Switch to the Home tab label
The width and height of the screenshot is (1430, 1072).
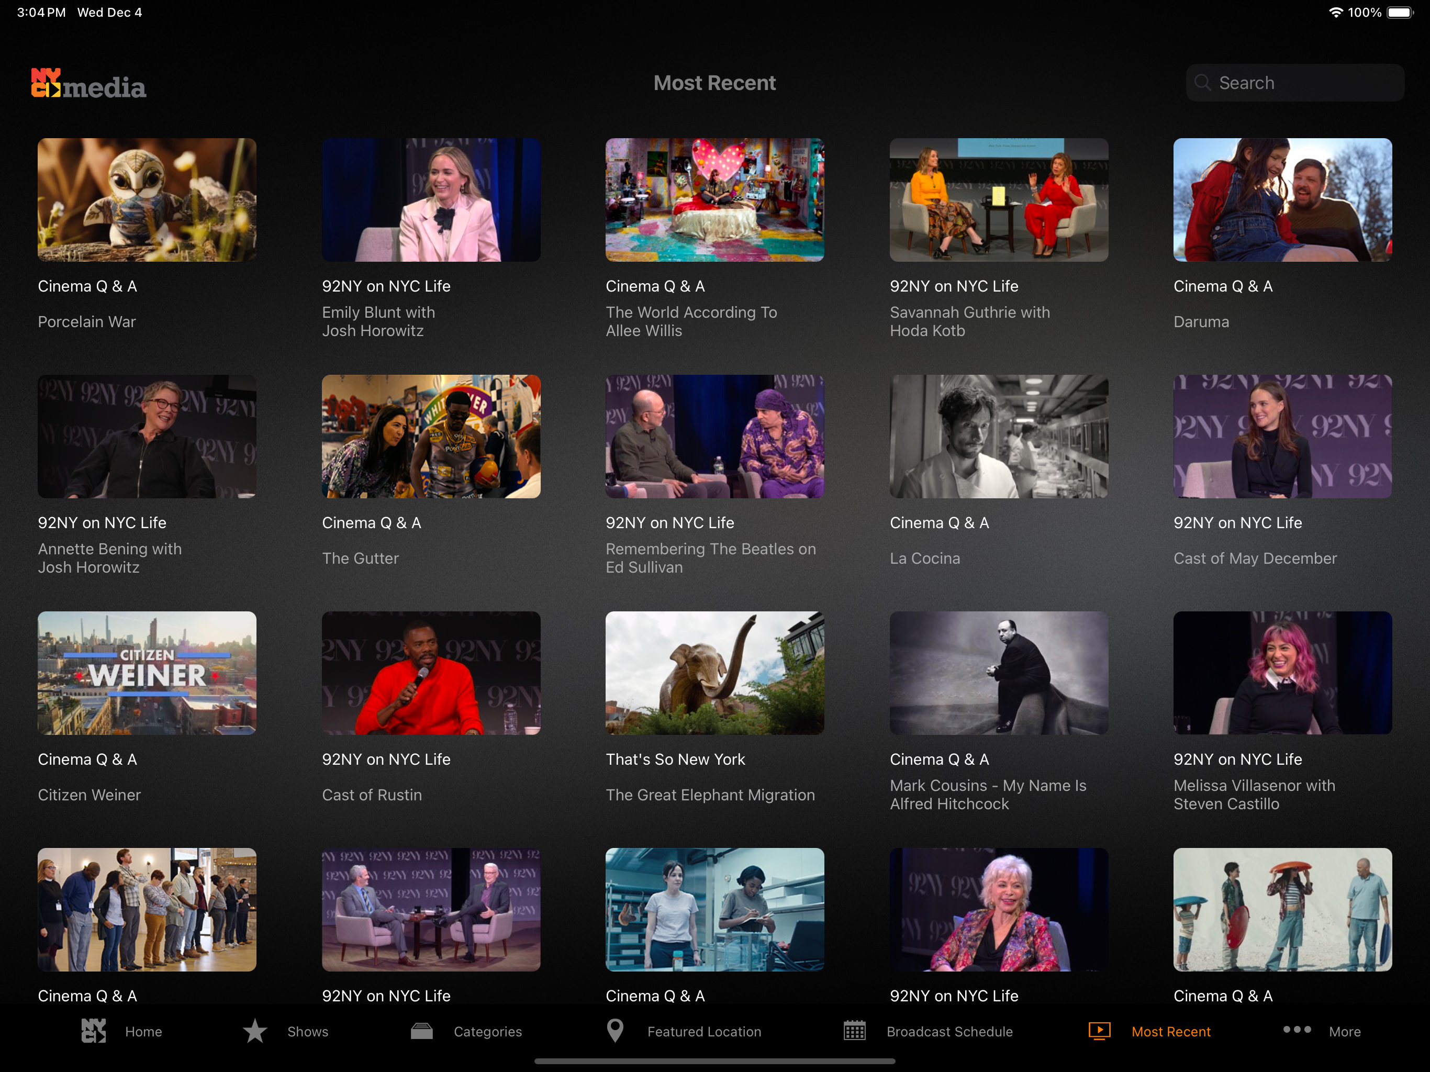coord(143,1031)
